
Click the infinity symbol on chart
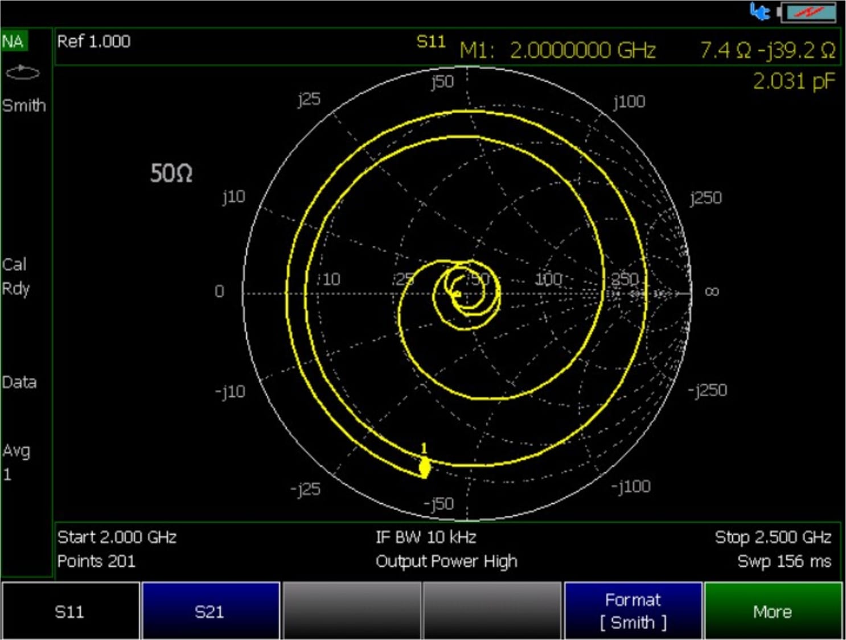pyautogui.click(x=712, y=292)
